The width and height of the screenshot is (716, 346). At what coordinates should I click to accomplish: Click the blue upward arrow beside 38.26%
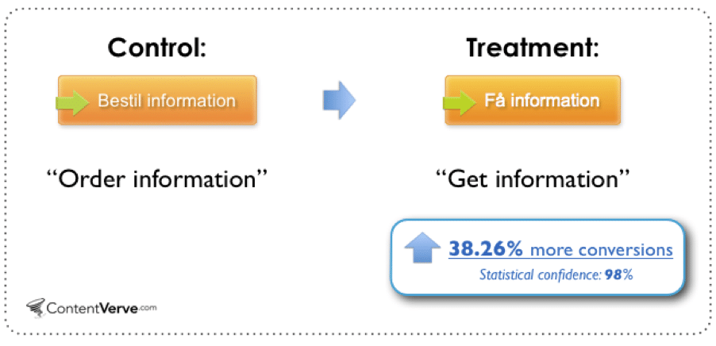pos(422,249)
